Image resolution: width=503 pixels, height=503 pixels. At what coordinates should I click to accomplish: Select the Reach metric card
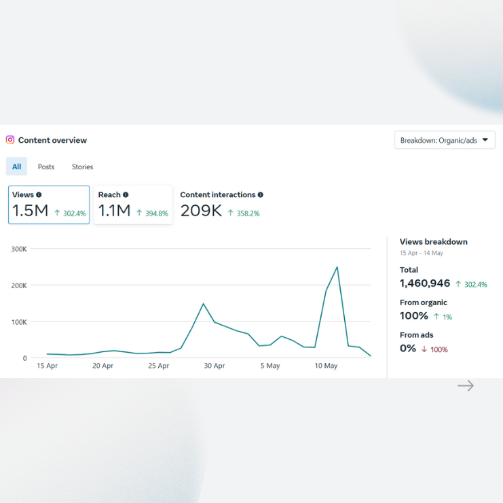[132, 205]
